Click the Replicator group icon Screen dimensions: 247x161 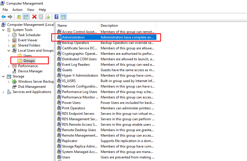click(59, 141)
